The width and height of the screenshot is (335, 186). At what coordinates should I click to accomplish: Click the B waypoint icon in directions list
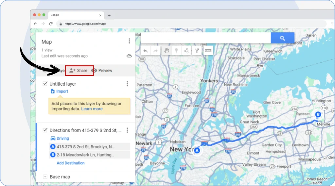pyautogui.click(x=53, y=155)
